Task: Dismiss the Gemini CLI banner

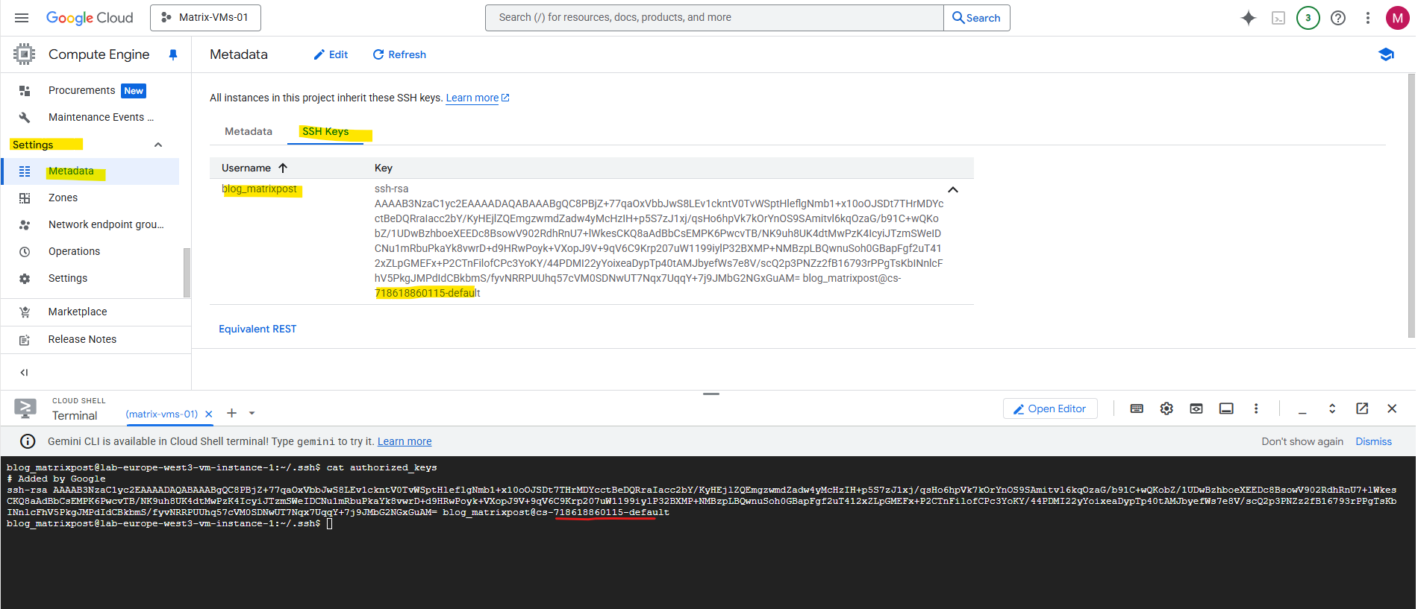Action: (1373, 441)
